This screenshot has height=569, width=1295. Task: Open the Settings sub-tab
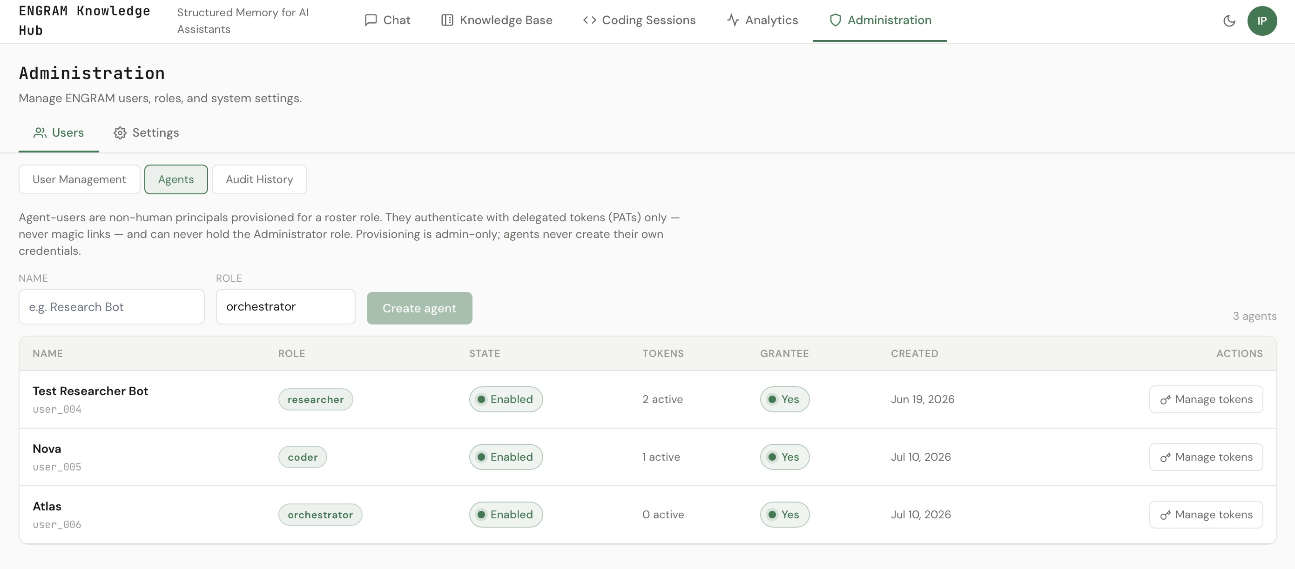[146, 132]
